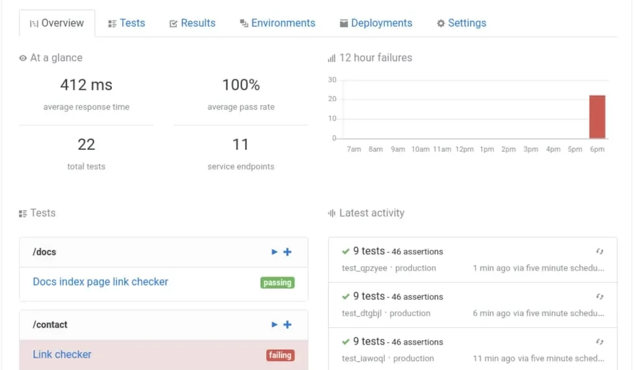Open Docs index page link checker test

[100, 282]
